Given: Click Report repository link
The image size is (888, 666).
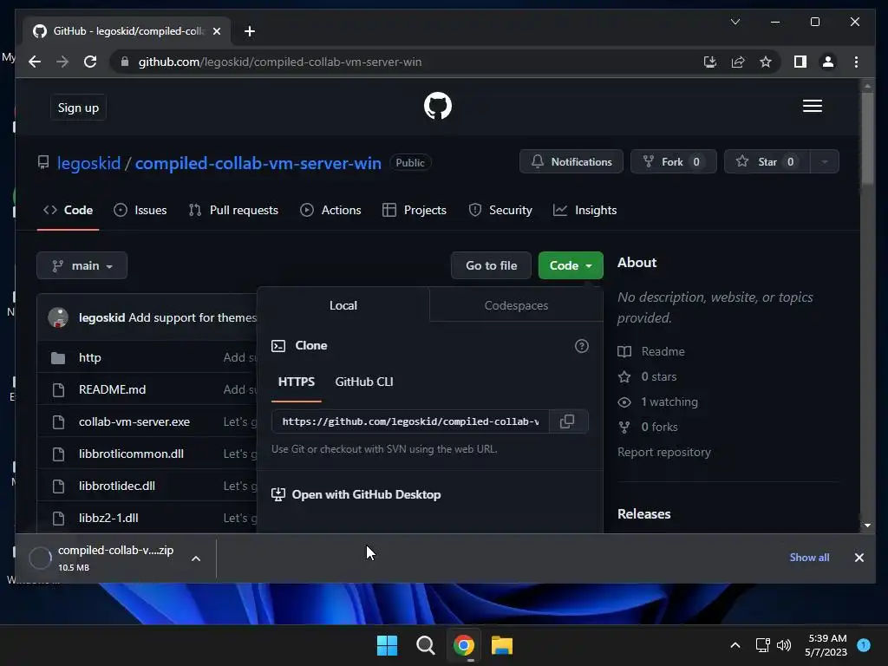Looking at the screenshot, I should pos(663,453).
